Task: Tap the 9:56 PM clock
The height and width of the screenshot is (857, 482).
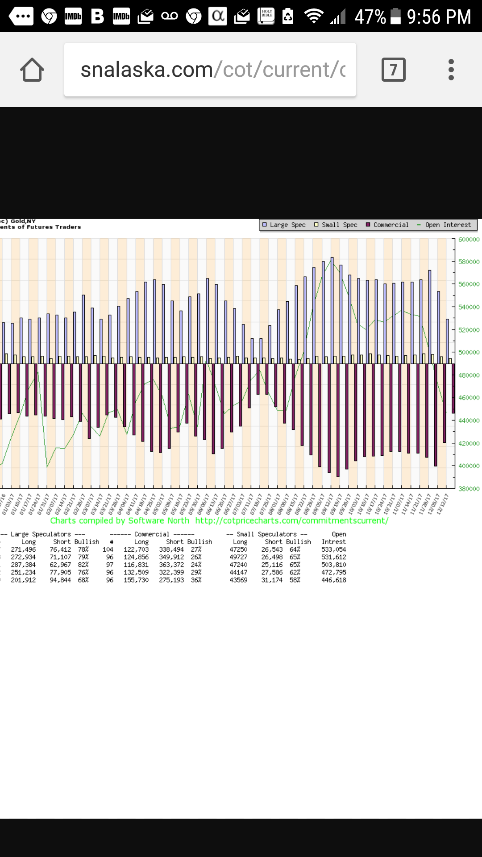Action: (x=439, y=17)
